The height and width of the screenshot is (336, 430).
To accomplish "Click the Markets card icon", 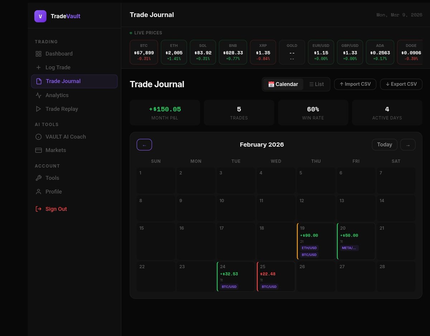I will tap(38, 150).
